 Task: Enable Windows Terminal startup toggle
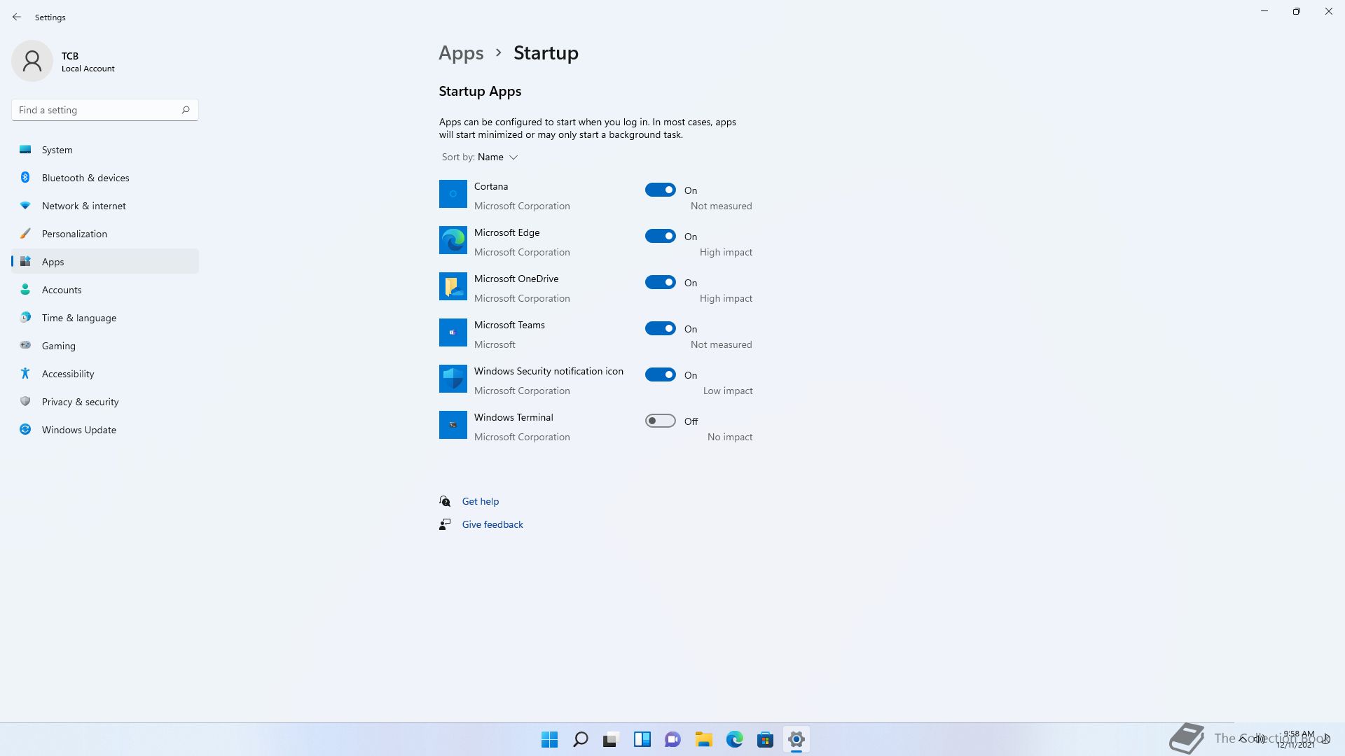(660, 421)
